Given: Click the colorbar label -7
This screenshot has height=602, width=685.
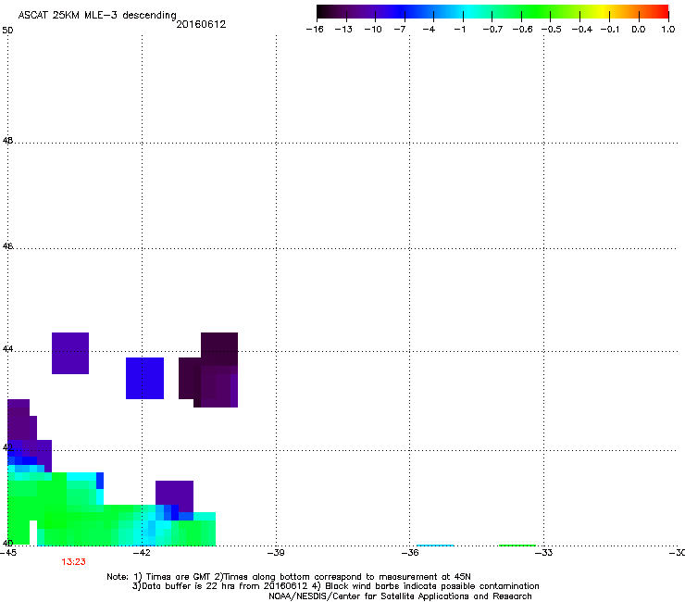Looking at the screenshot, I should 400,30.
